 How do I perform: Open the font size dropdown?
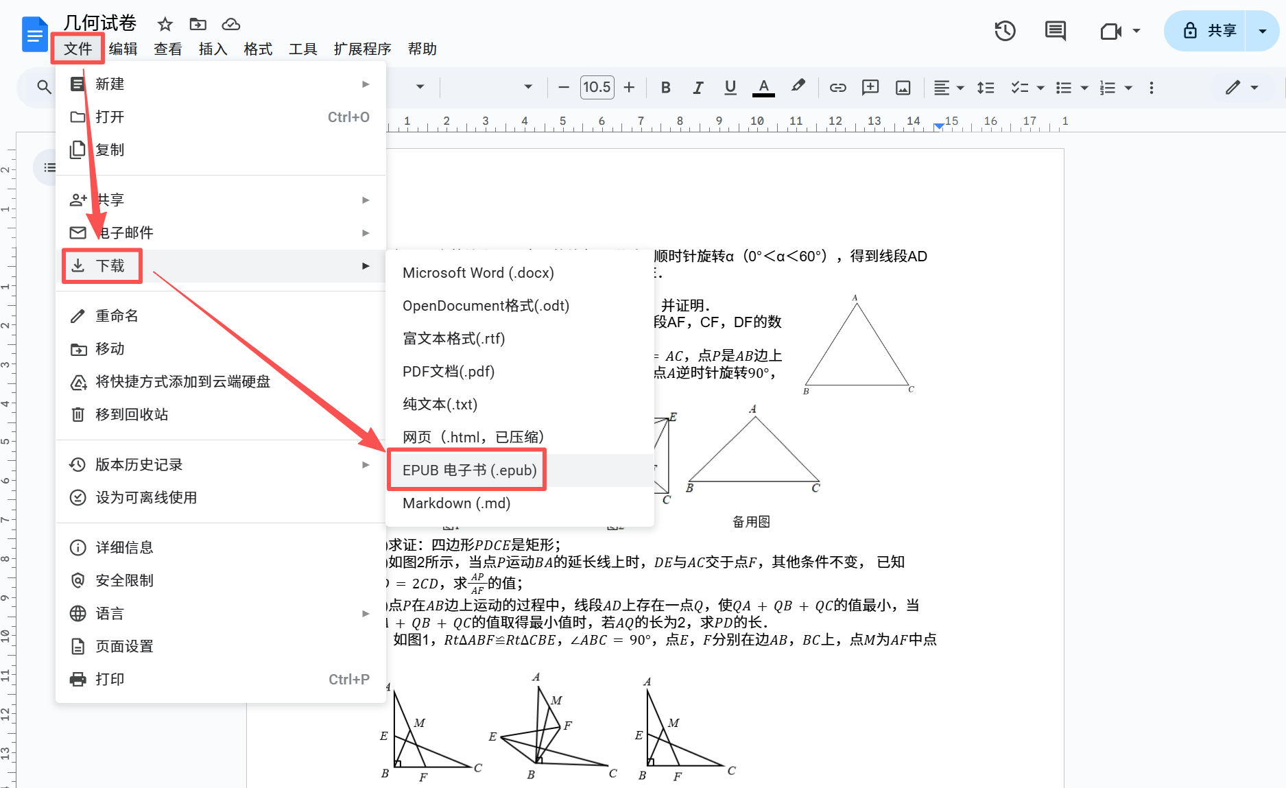[596, 87]
